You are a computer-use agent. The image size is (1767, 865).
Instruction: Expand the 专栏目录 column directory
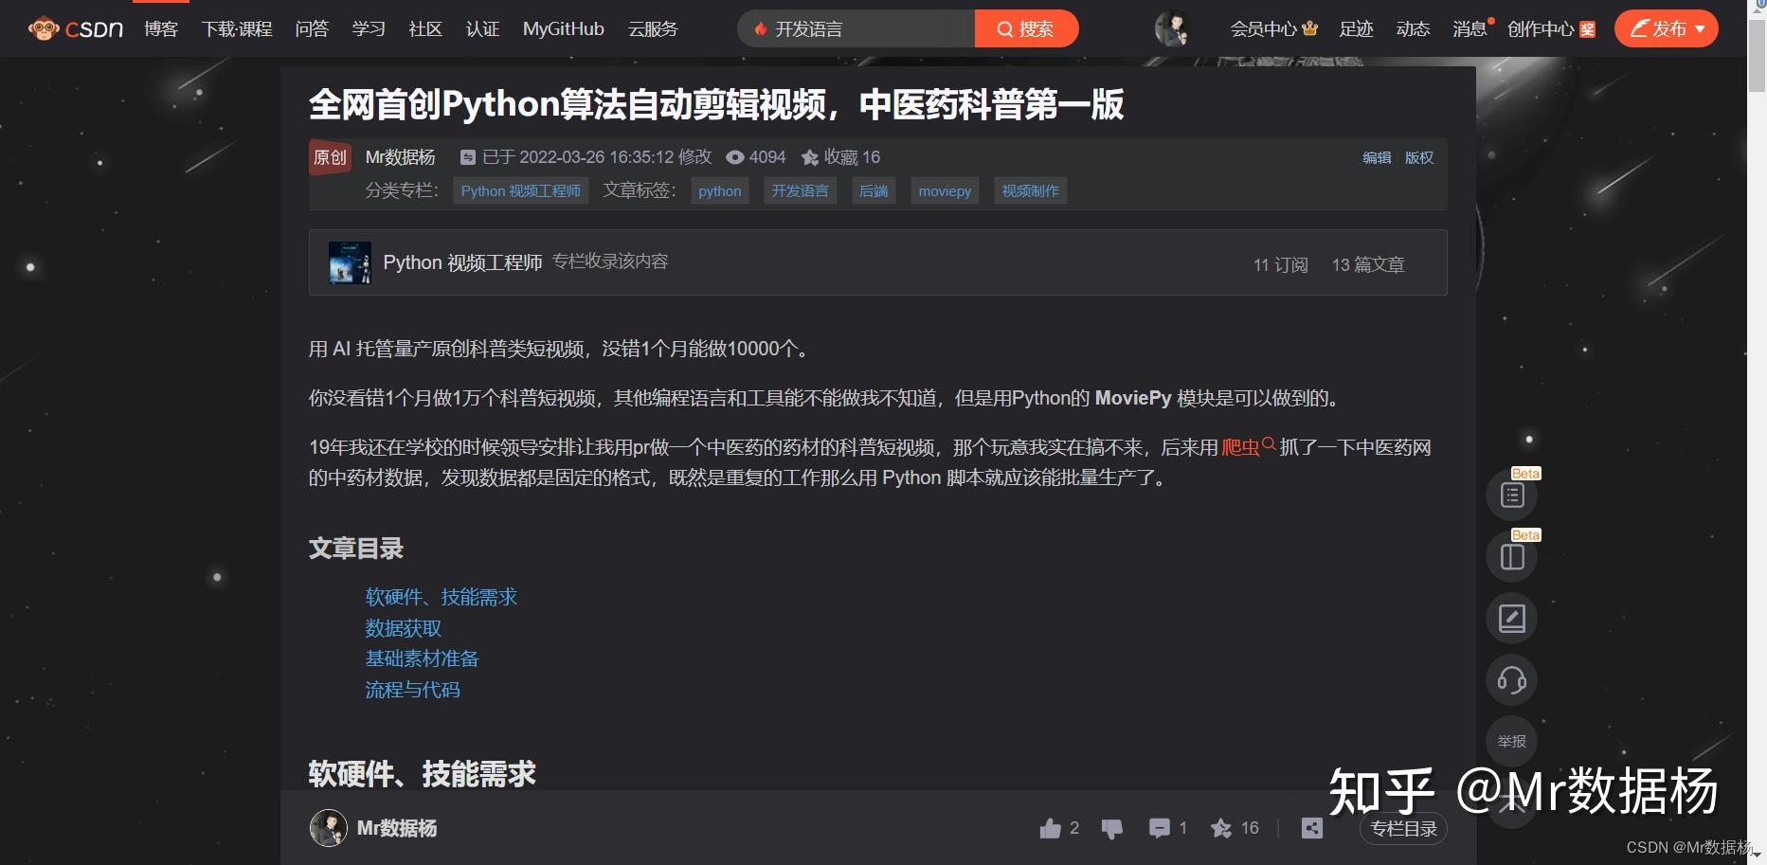(1403, 828)
